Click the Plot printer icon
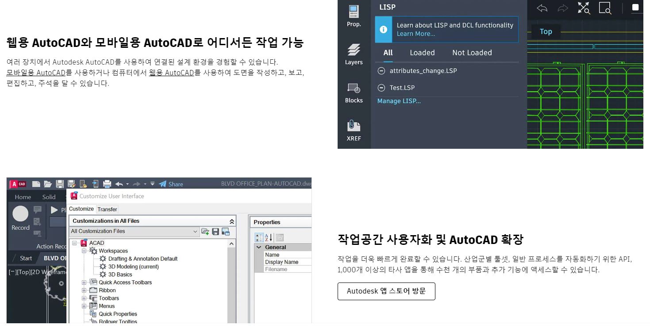 tap(107, 184)
